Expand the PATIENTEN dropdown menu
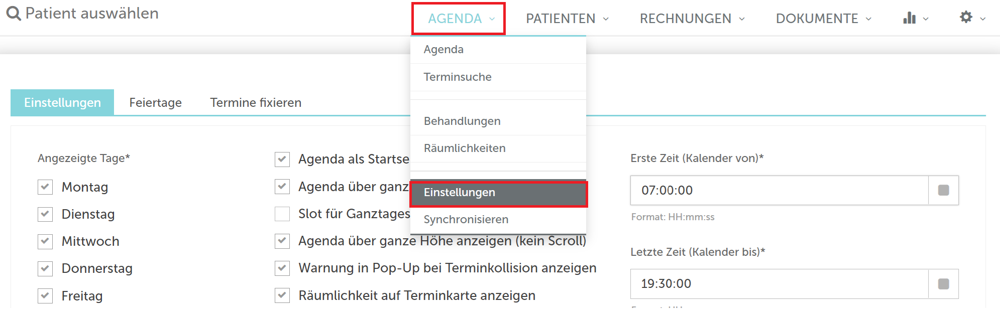The width and height of the screenshot is (1000, 312). tap(567, 19)
